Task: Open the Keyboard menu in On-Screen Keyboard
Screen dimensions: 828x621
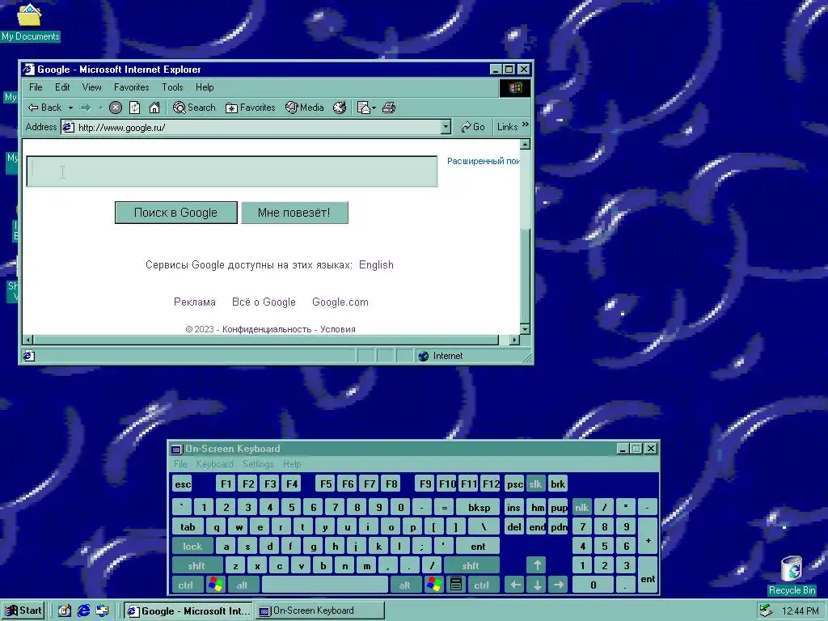Action: pos(214,464)
